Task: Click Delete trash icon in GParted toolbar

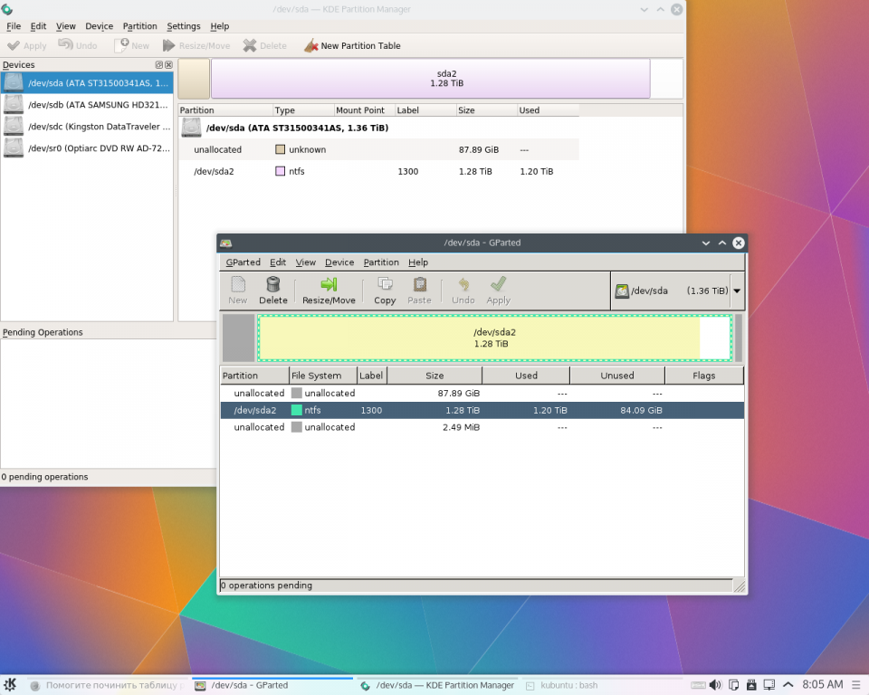Action: (273, 284)
